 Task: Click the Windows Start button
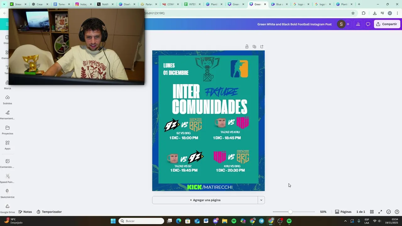(x=113, y=221)
